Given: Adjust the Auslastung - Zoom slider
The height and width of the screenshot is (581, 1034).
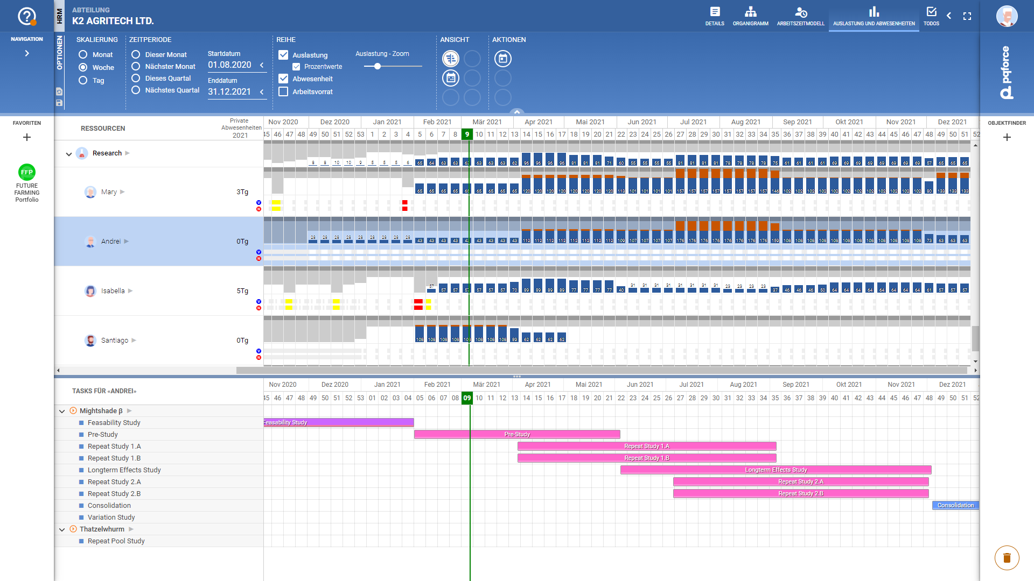Looking at the screenshot, I should click(x=378, y=66).
